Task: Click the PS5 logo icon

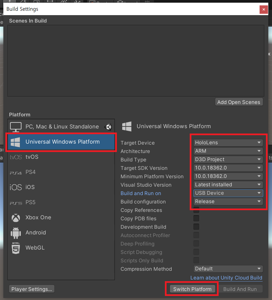Action: click(16, 203)
